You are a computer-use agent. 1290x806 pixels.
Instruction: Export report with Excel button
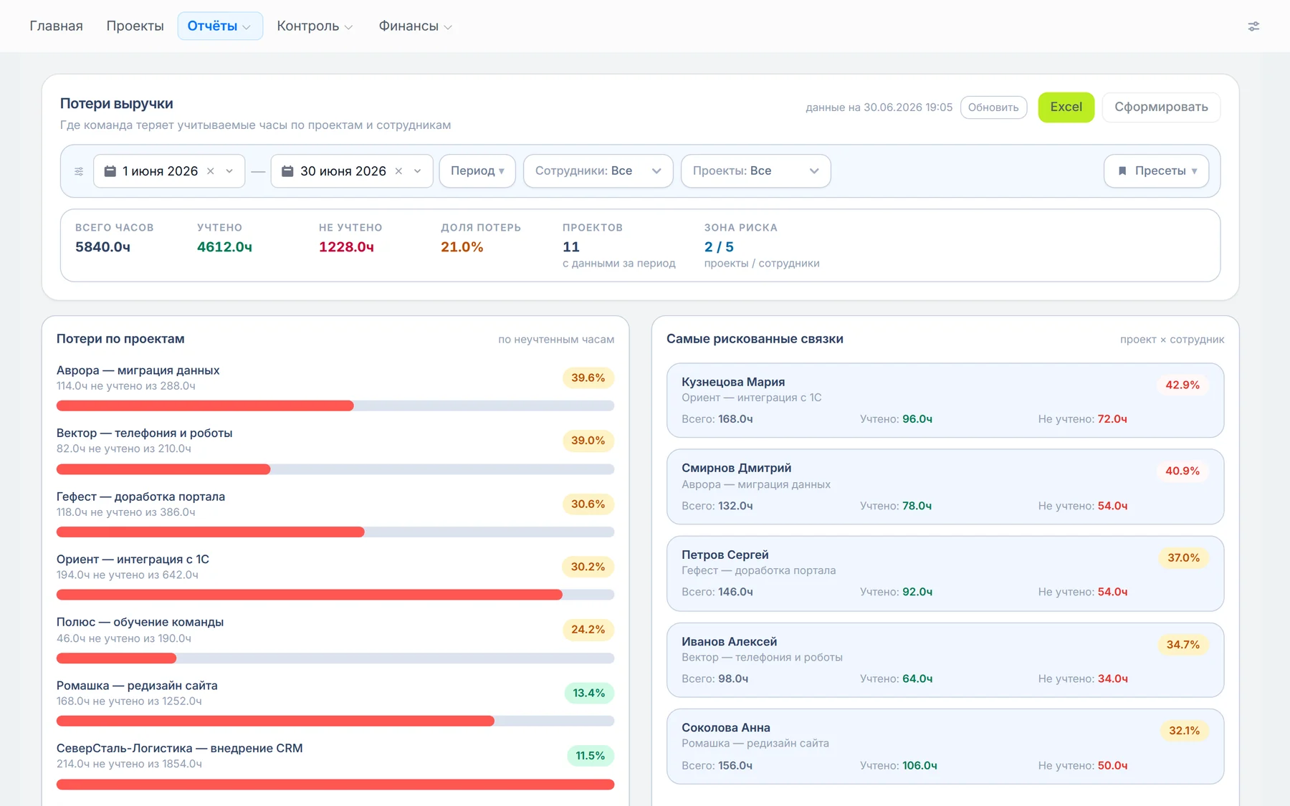(x=1066, y=107)
